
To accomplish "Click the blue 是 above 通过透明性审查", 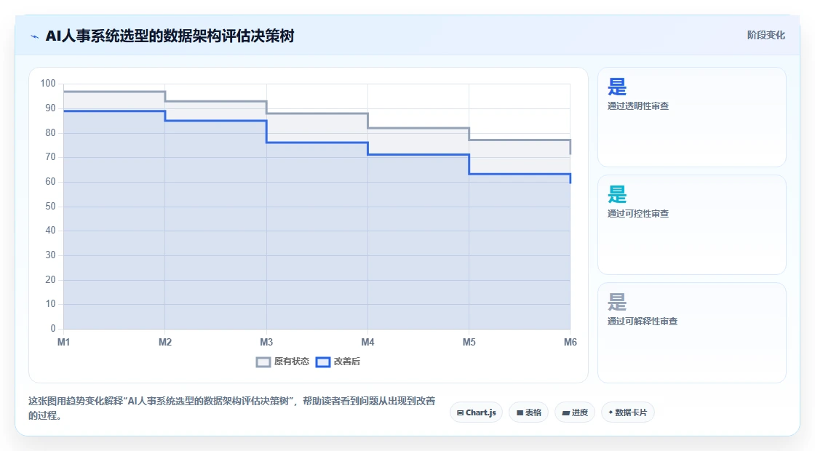I will tap(617, 87).
